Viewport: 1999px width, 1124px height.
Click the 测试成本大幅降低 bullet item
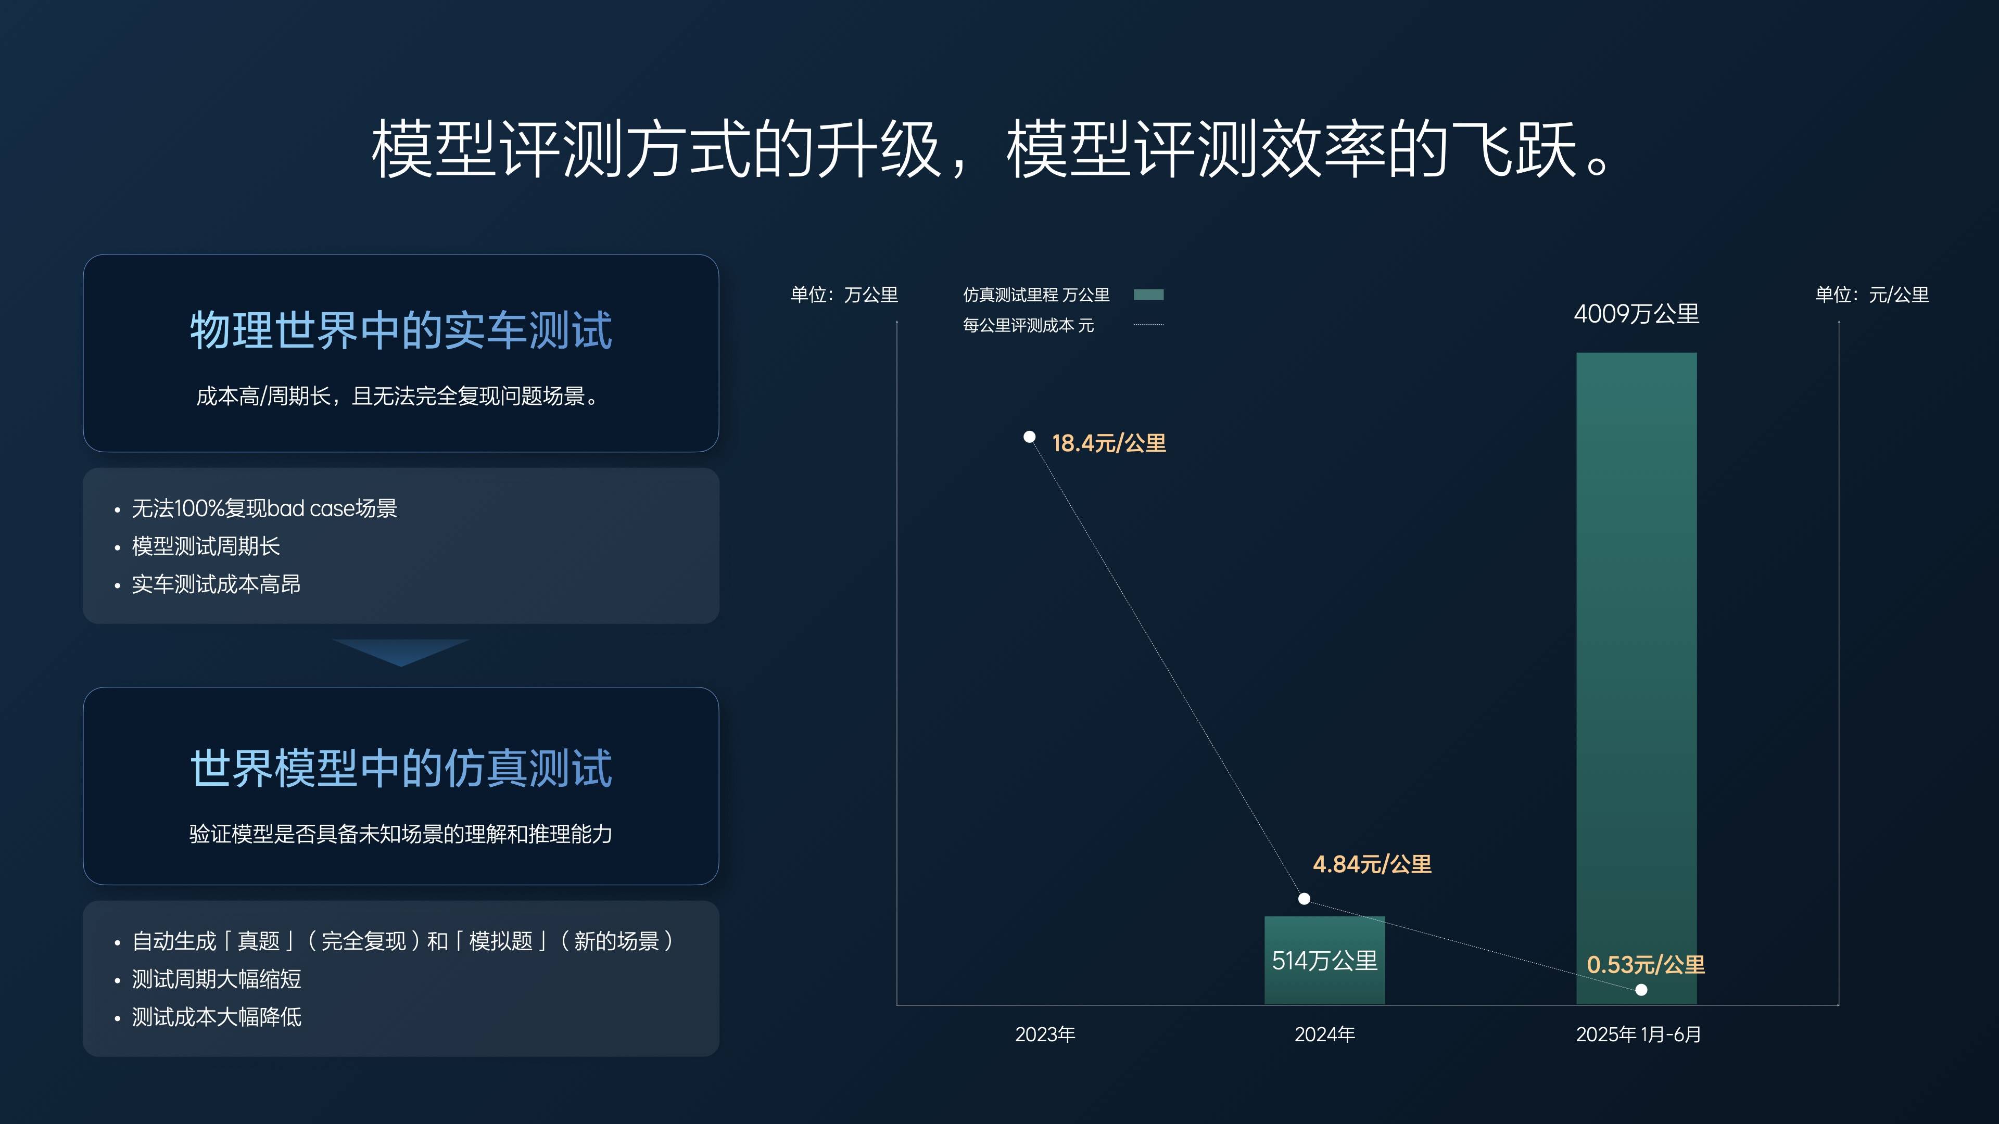pyautogui.click(x=217, y=1017)
